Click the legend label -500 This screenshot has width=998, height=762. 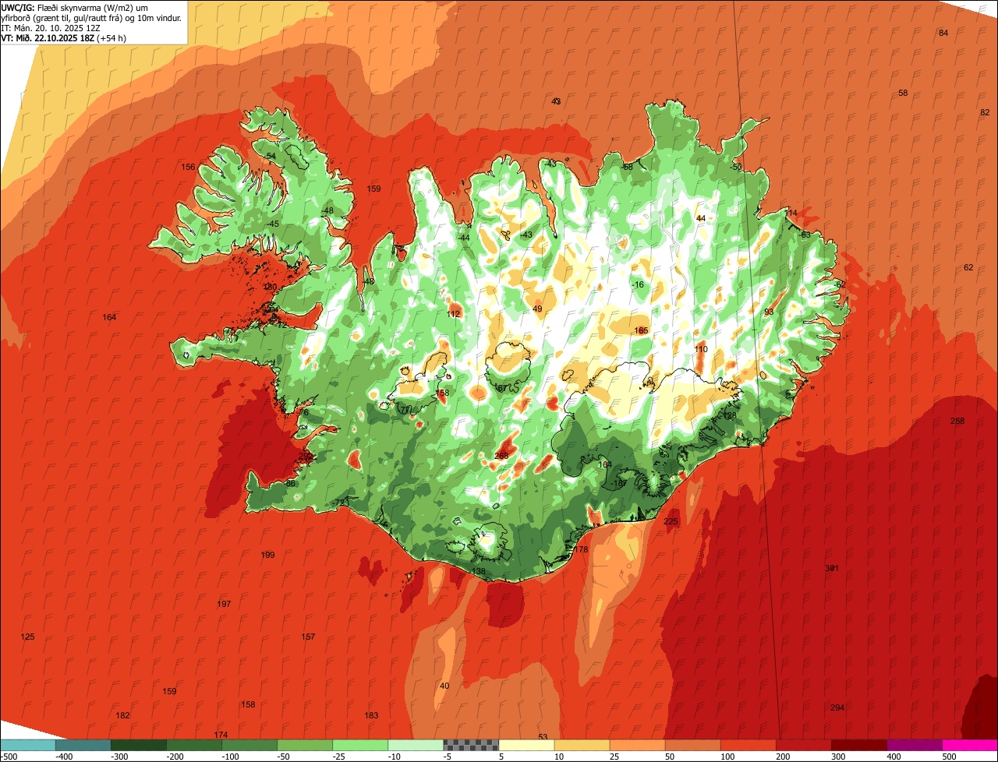pos(9,757)
